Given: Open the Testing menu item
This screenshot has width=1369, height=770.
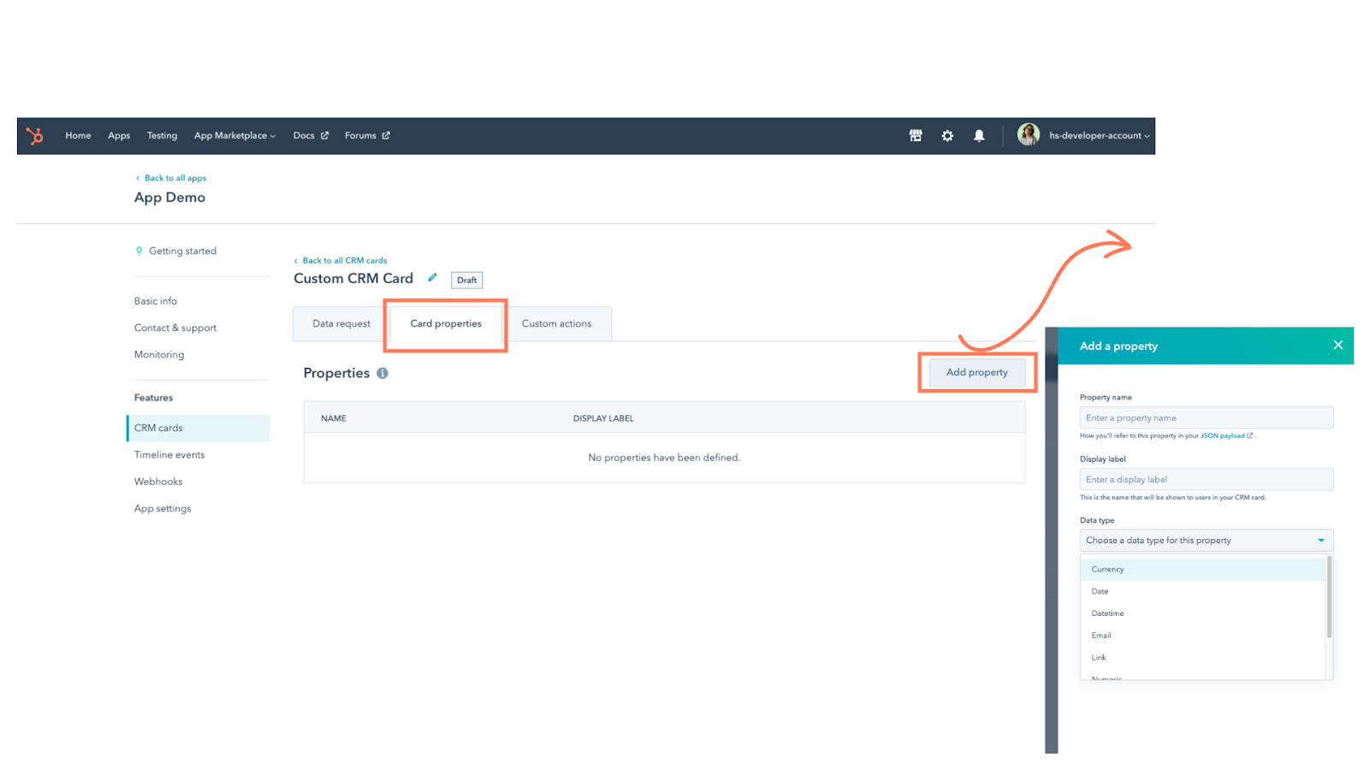Looking at the screenshot, I should (162, 135).
